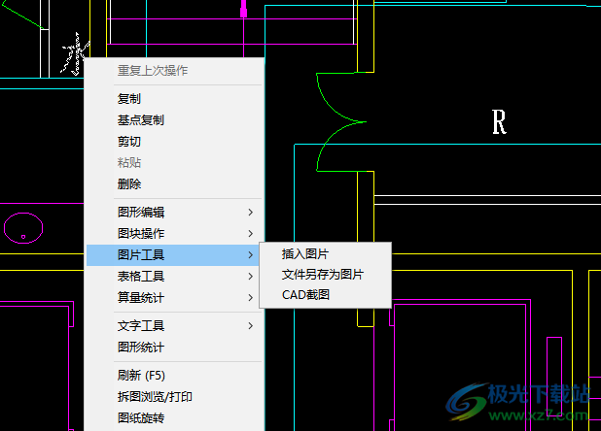Expand arrow next to 图形编辑
This screenshot has width=601, height=431.
pyautogui.click(x=251, y=213)
